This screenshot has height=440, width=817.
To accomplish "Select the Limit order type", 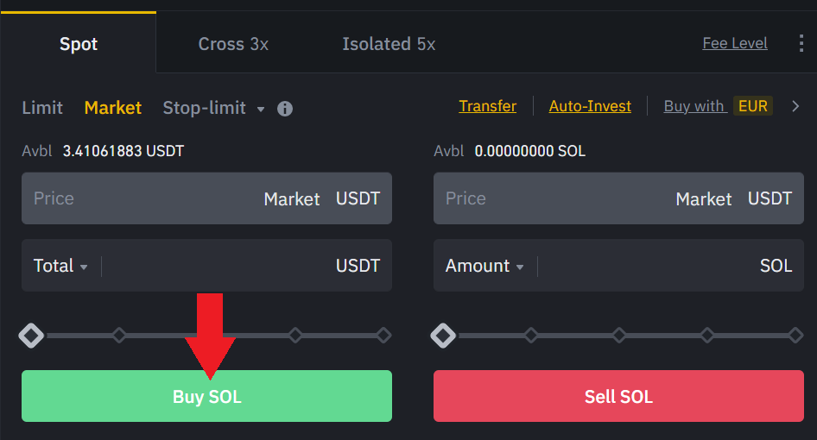I will tap(42, 108).
